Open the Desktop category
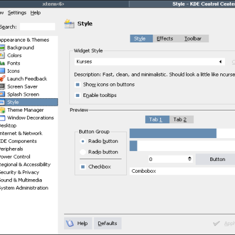 [x=8, y=126]
